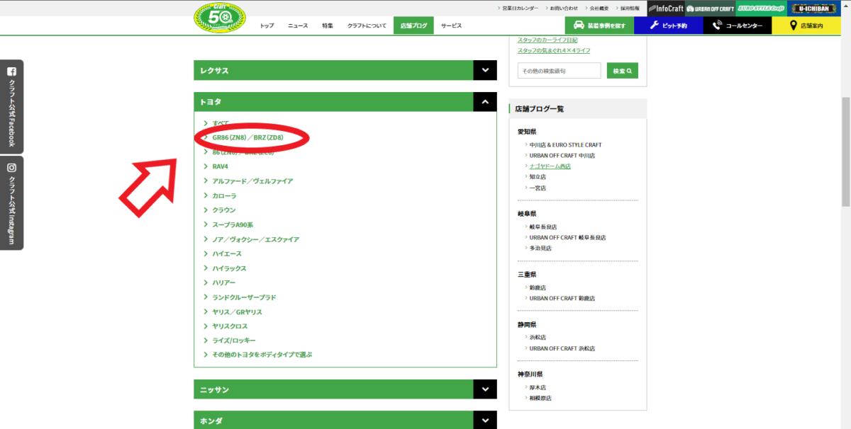Click the その他の検索語句 search input field
The image size is (851, 429).
pos(559,71)
